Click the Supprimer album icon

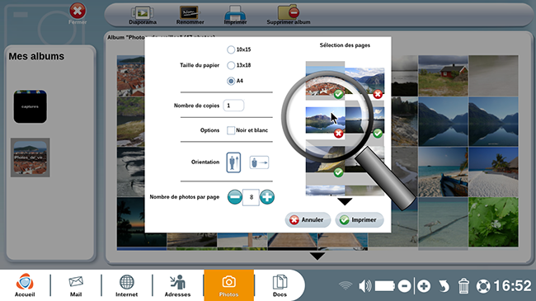point(289,12)
